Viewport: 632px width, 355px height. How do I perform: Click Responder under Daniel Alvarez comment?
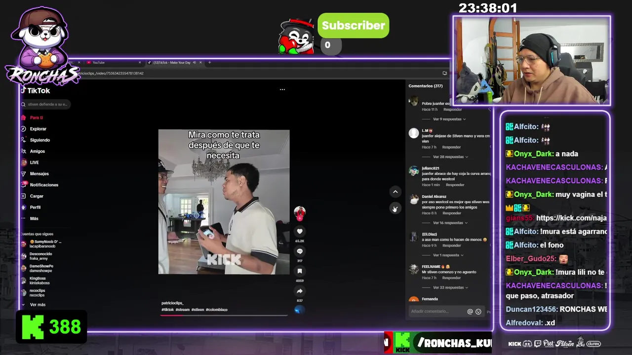tap(451, 213)
